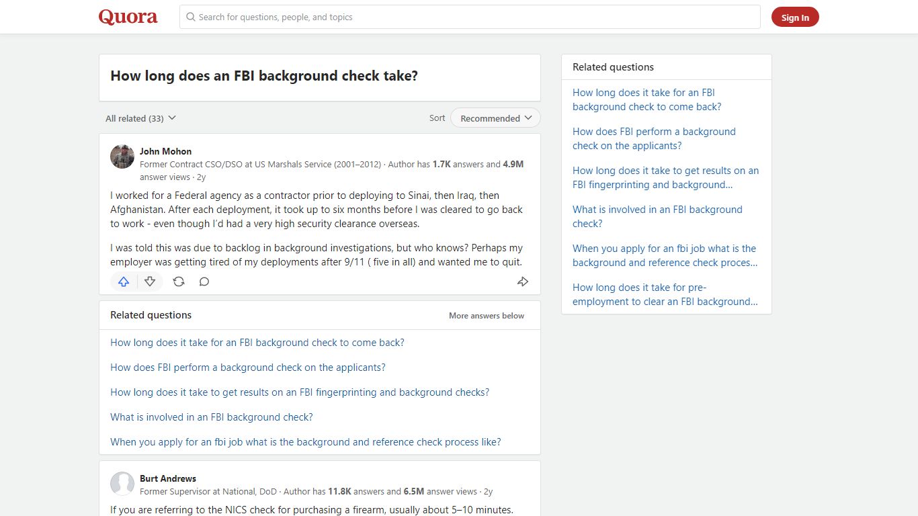Click John Mohon's credential 'Former Contract CSO/DSO' text
Viewport: 918px width, 516px height.
[x=260, y=164]
